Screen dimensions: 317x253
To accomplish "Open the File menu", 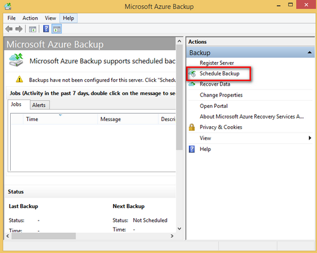I will click(x=11, y=18).
